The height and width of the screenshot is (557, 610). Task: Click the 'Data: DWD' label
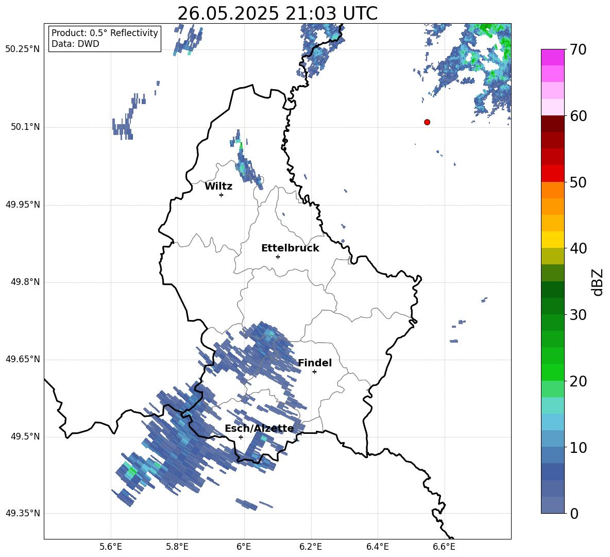click(x=75, y=44)
